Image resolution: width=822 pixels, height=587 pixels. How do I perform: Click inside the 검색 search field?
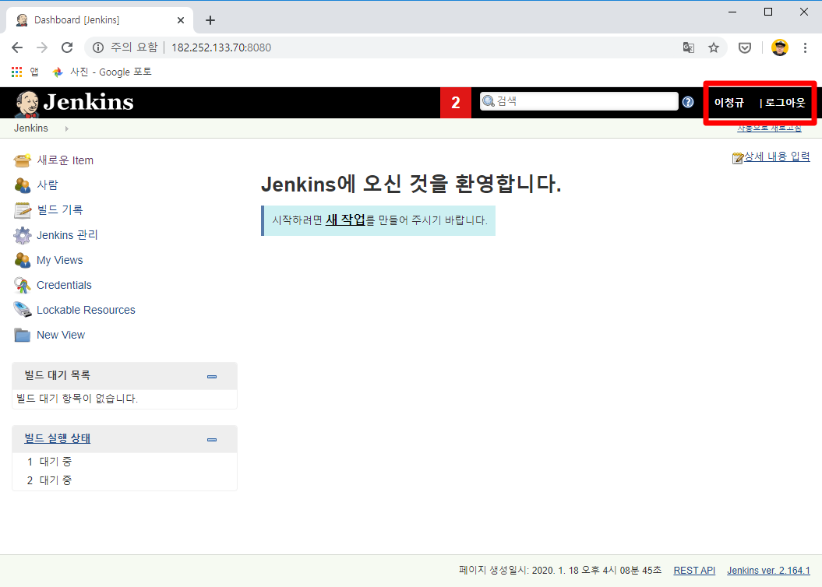pyautogui.click(x=580, y=101)
